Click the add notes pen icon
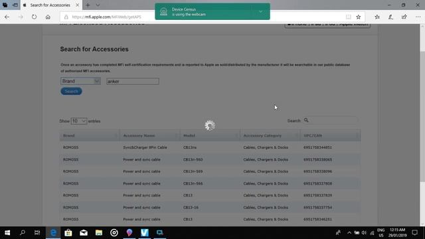 tap(390, 17)
